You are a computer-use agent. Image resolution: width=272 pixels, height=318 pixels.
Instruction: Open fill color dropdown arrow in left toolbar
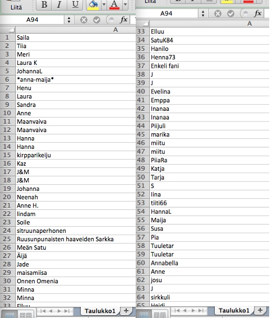104,4
